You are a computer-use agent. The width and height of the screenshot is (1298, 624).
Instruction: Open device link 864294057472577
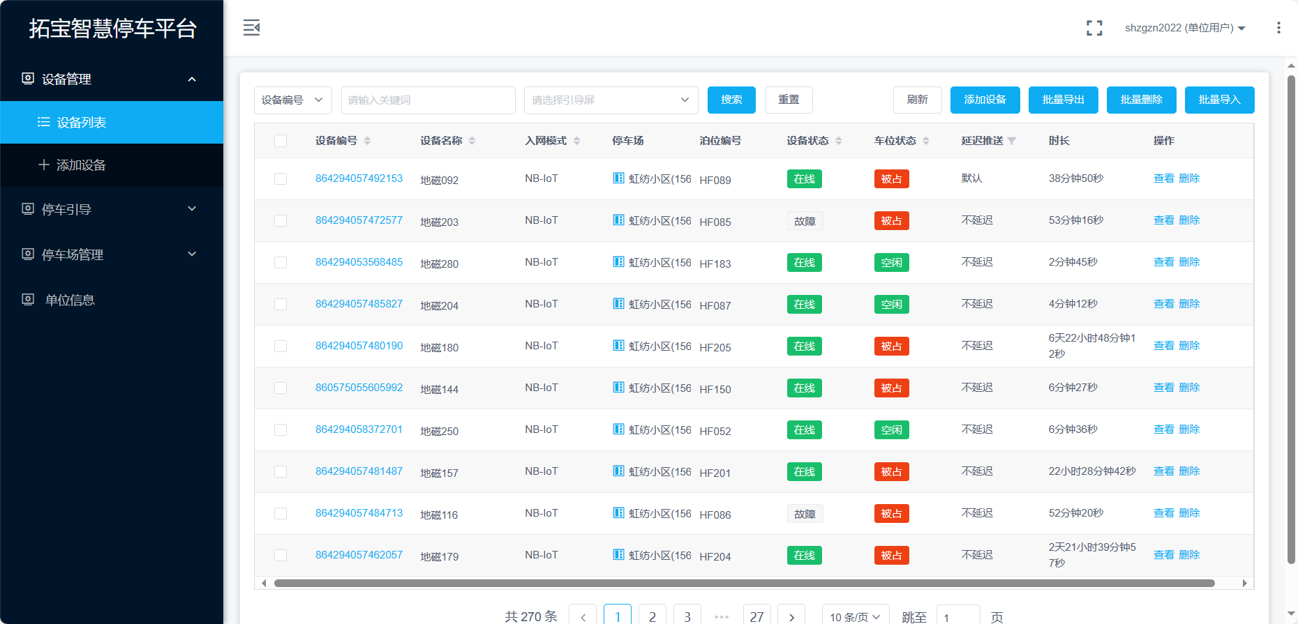click(x=359, y=220)
